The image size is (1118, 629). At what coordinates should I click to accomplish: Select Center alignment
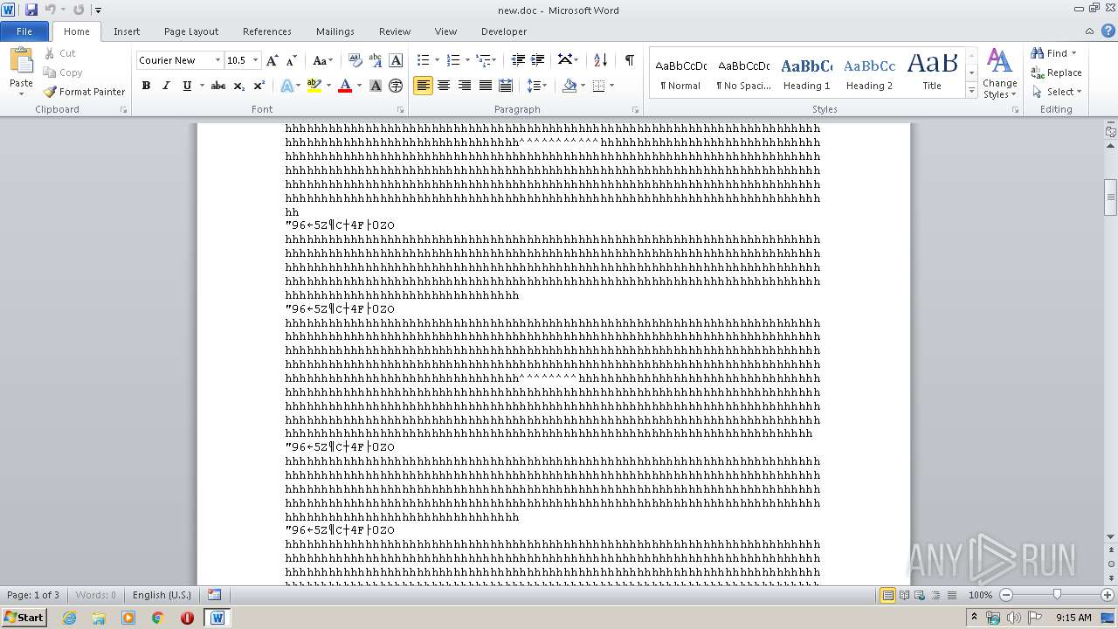click(444, 86)
